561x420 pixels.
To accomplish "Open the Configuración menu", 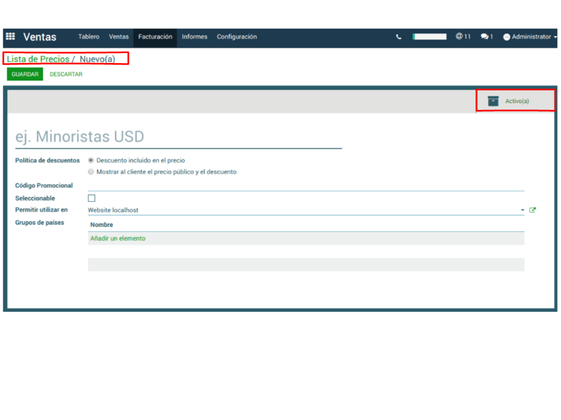I will pos(236,37).
